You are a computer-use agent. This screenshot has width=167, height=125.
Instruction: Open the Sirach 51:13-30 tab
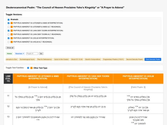coord(77,59)
